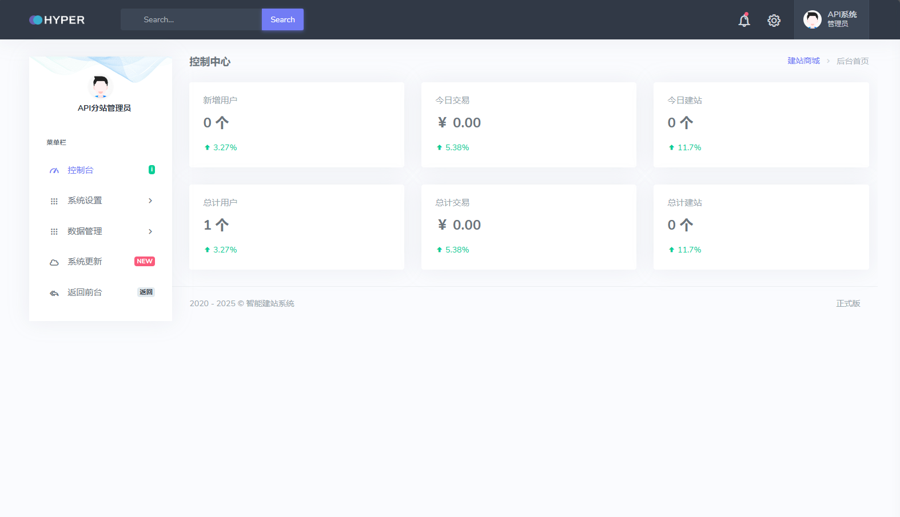Expand the 系统设置 chevron arrow
900x517 pixels.
[150, 201]
